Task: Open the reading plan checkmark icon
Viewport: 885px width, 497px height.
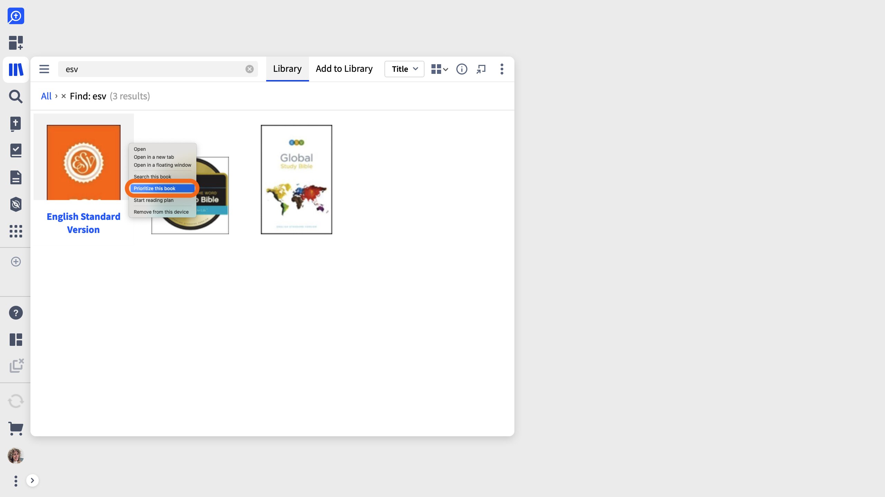Action: tap(16, 150)
